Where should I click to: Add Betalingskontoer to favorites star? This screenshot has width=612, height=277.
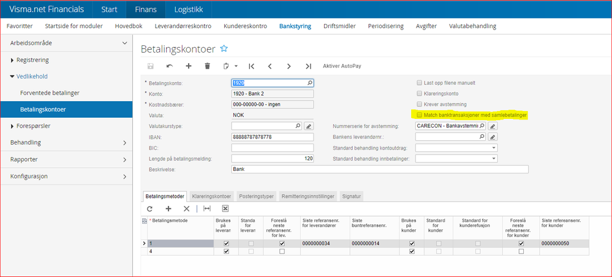tap(224, 49)
